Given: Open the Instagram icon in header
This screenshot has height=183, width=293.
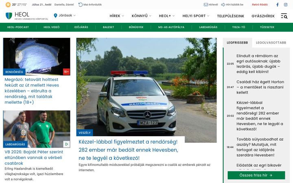Looking at the screenshot, I should [x=286, y=4].
